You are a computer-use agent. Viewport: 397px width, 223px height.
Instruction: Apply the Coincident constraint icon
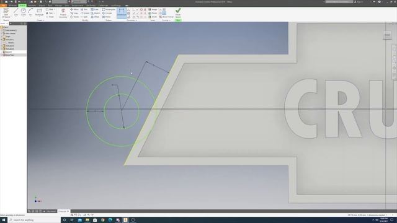(x=134, y=10)
